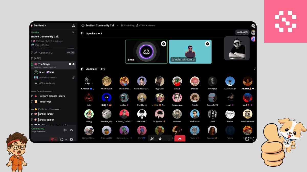Toggle deafen headphones in user panel

[x=62, y=139]
